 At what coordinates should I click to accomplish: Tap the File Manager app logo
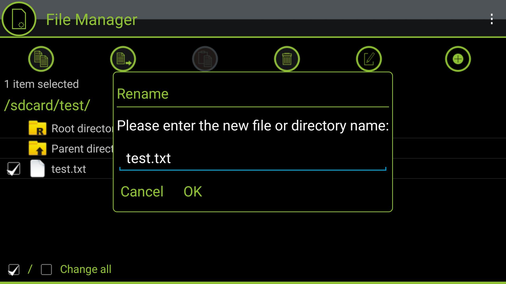19,19
